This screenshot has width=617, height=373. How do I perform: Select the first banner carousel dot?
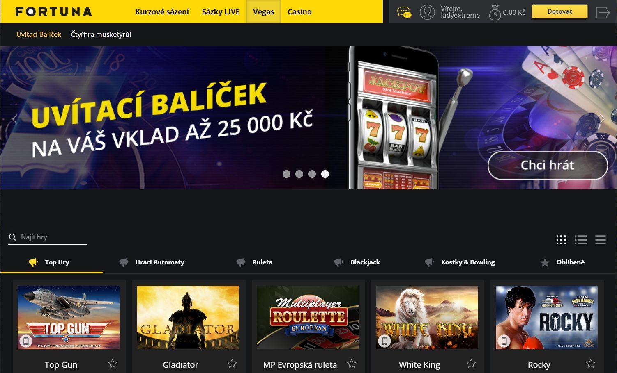[x=286, y=174]
